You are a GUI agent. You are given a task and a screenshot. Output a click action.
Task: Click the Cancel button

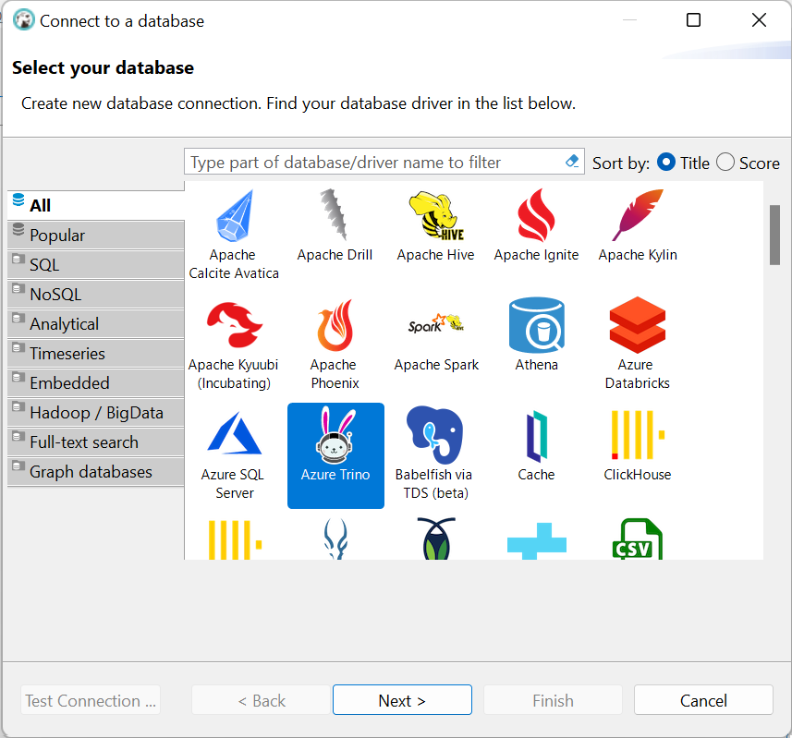703,700
